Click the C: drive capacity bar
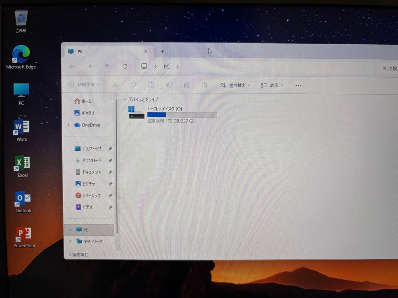Viewport: 398px width, 298px height. (182, 114)
